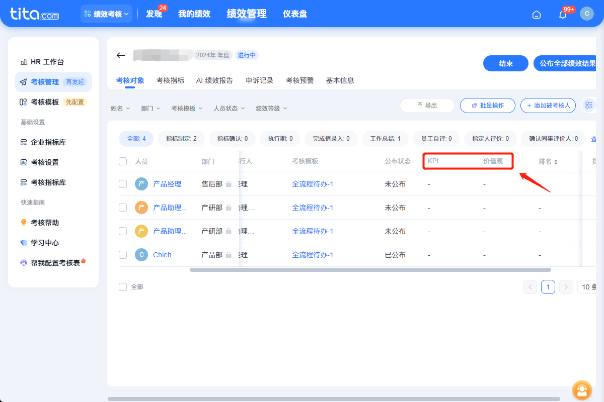
Task: Check the select-all checkbox in the table header
Action: tap(123, 161)
